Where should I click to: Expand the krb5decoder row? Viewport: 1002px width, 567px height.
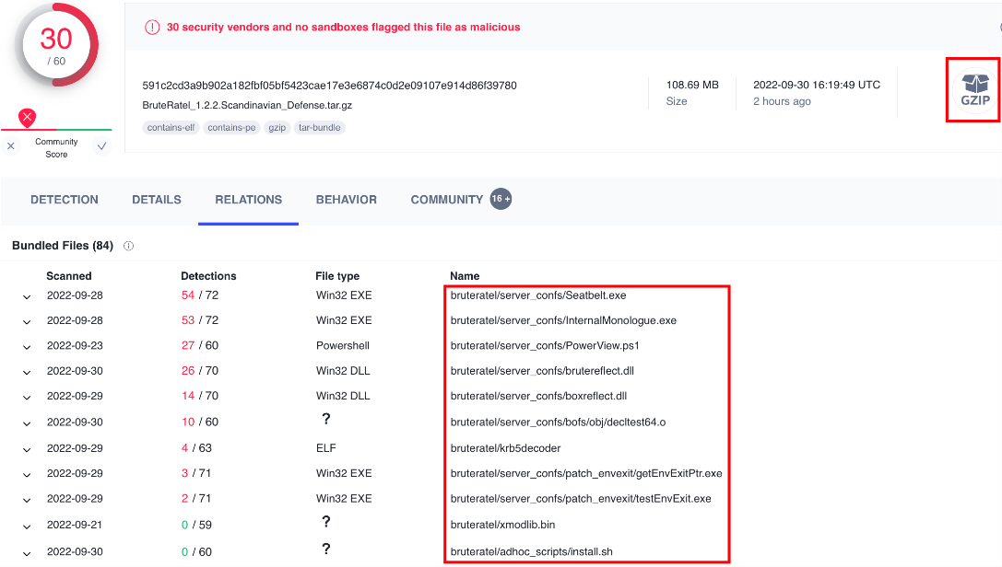point(27,450)
